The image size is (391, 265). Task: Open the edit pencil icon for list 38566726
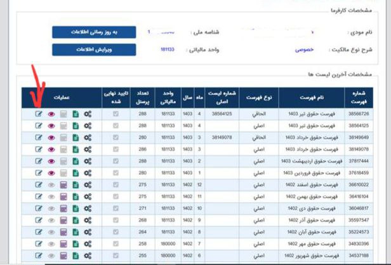coord(39,114)
